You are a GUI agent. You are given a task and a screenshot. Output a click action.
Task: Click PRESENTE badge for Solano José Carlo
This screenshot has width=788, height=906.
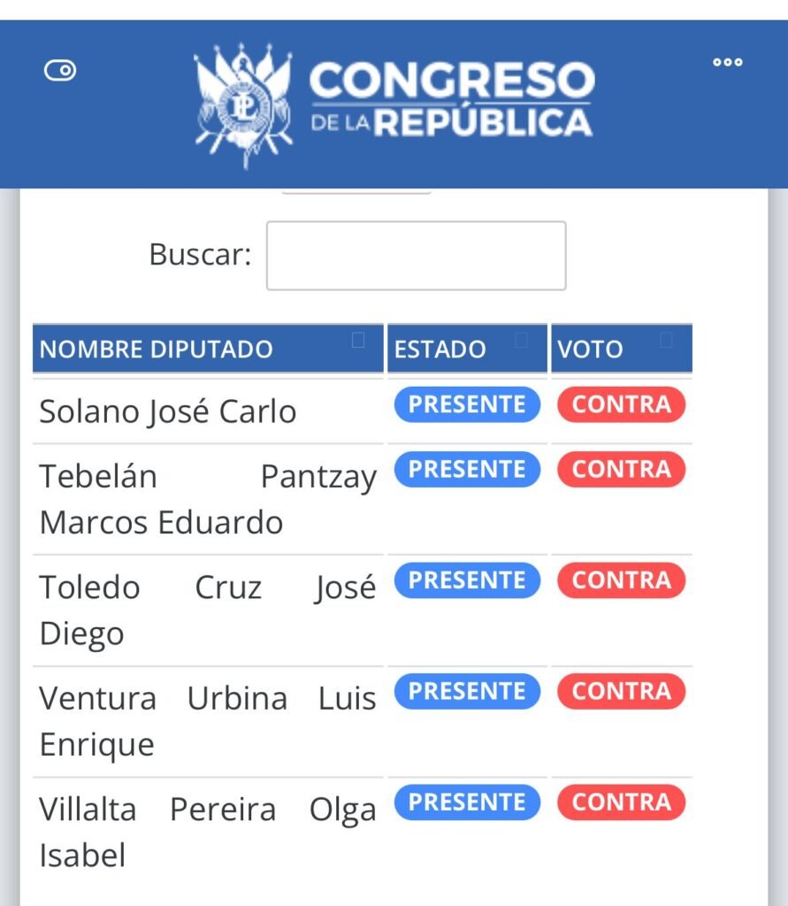pyautogui.click(x=466, y=404)
